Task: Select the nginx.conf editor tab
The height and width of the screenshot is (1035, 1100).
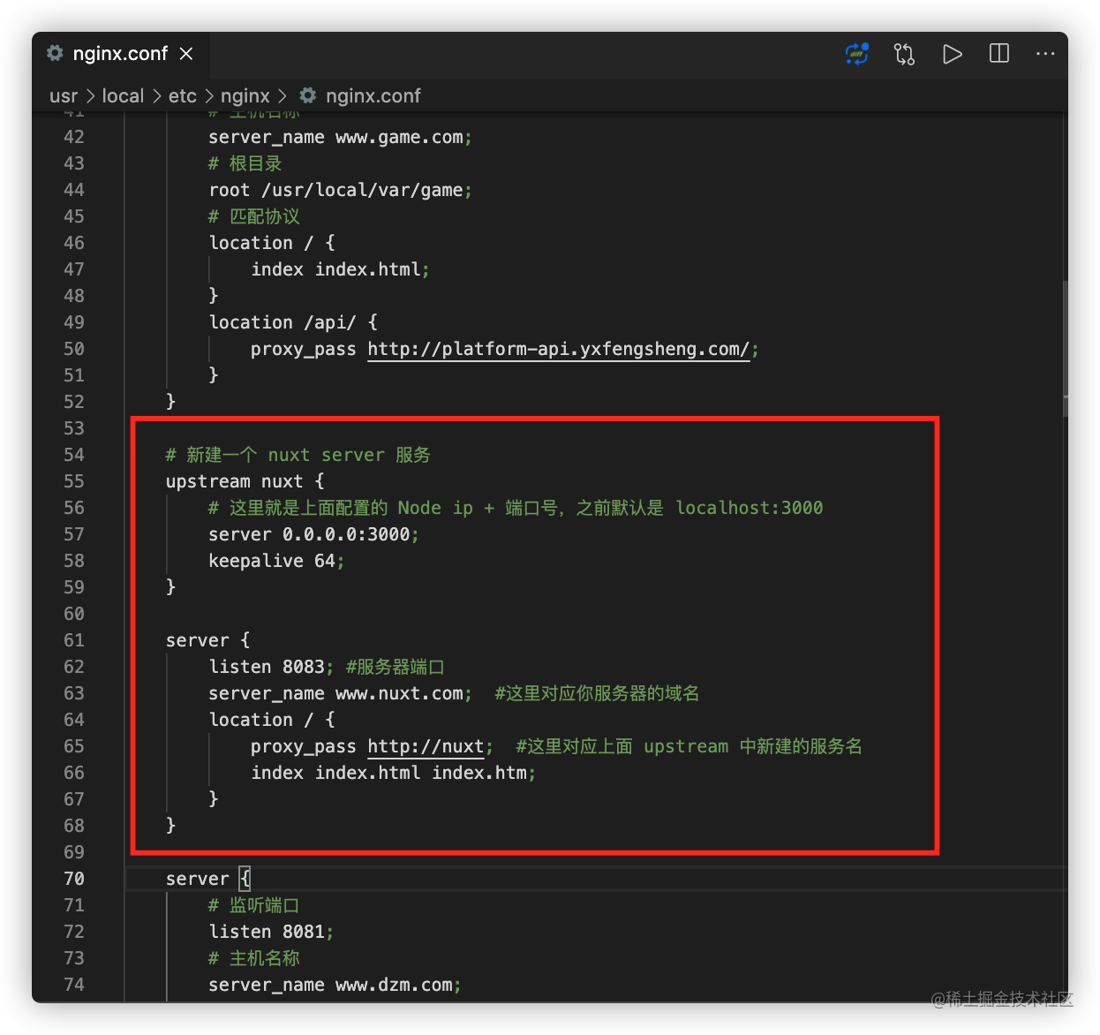Action: coord(121,53)
